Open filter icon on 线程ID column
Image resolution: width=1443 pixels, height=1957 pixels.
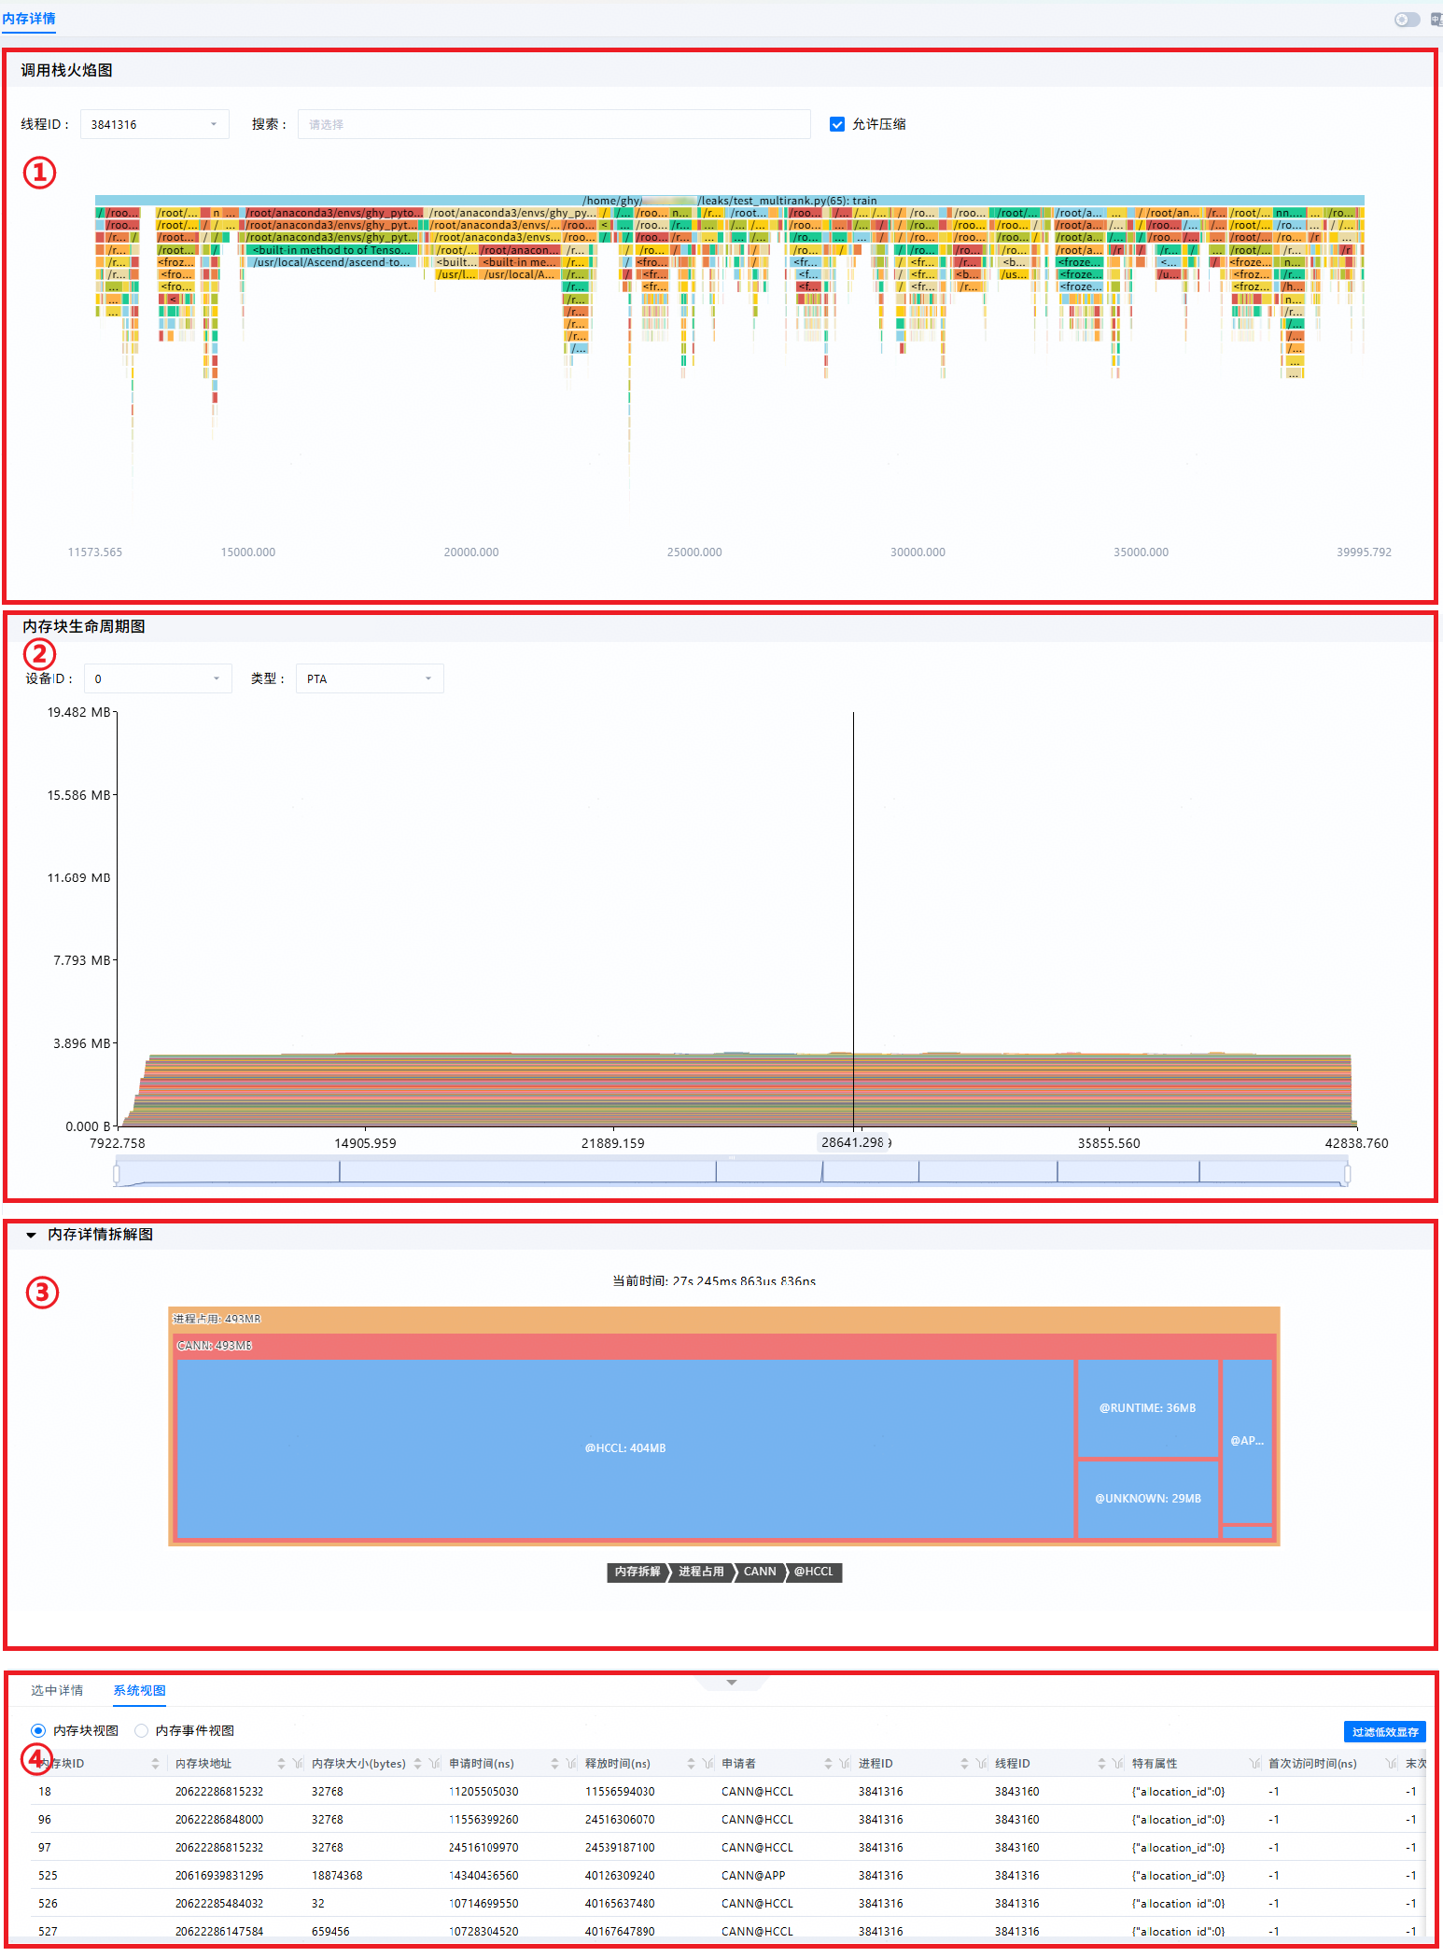pos(1118,1763)
